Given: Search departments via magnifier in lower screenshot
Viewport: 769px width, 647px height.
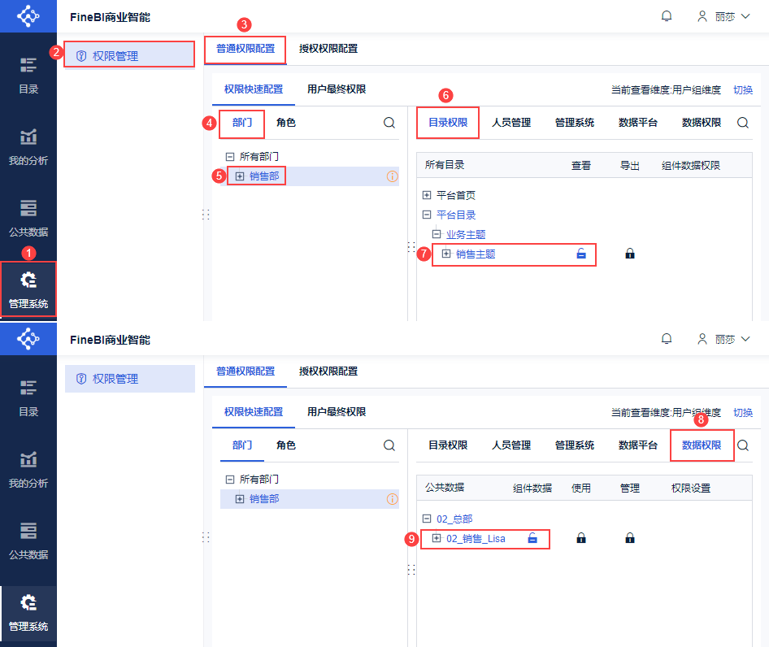Looking at the screenshot, I should 389,445.
